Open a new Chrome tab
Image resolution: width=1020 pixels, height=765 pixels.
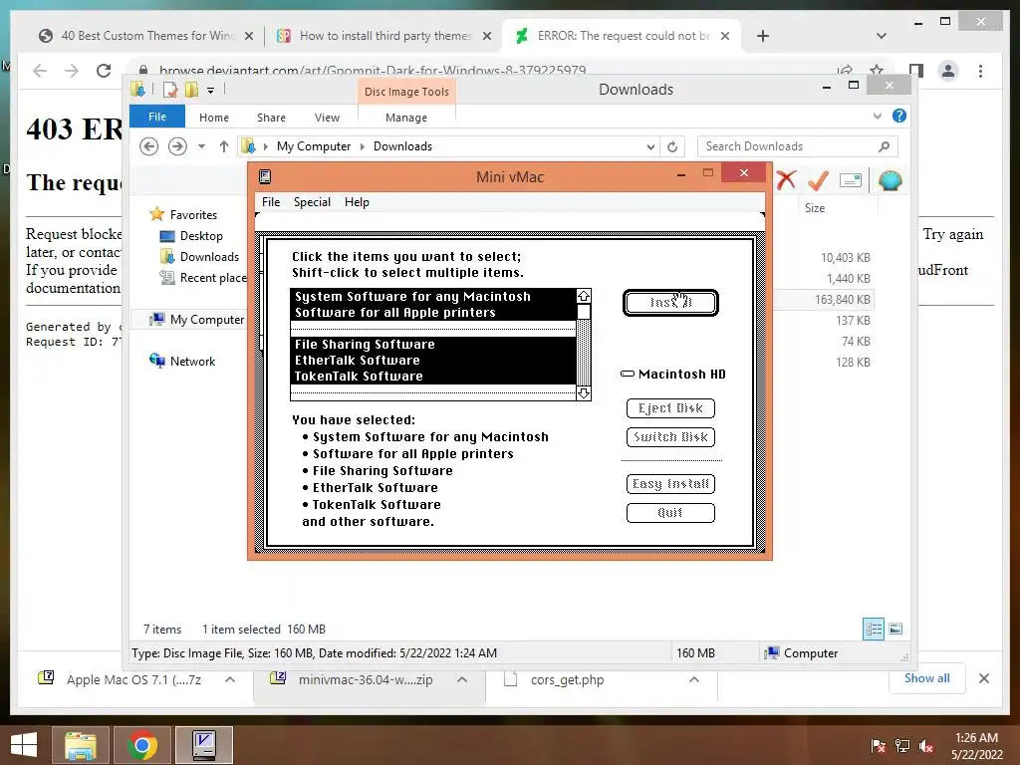click(763, 36)
